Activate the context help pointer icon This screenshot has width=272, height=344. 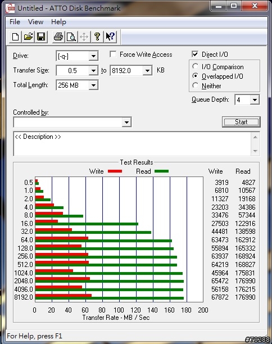coord(110,37)
